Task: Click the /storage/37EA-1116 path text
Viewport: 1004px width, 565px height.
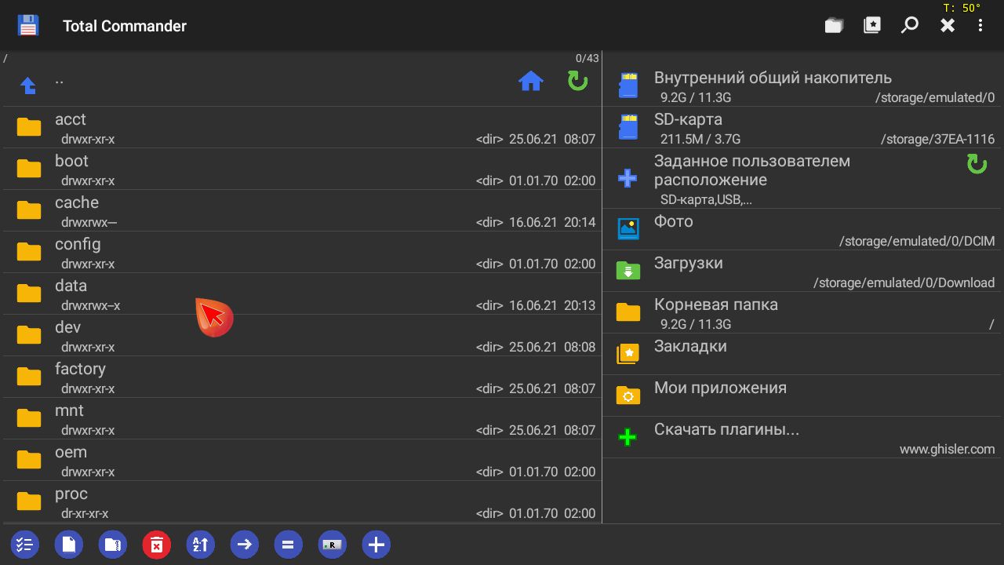Action: (x=937, y=139)
